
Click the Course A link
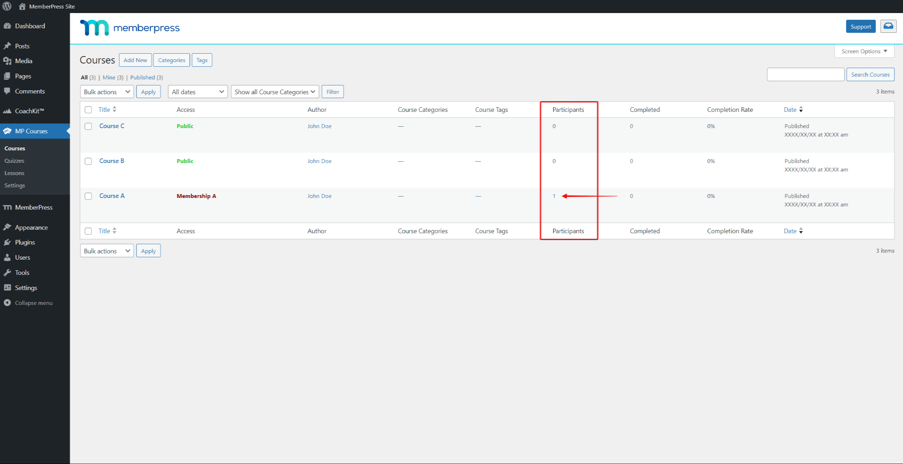[111, 195]
